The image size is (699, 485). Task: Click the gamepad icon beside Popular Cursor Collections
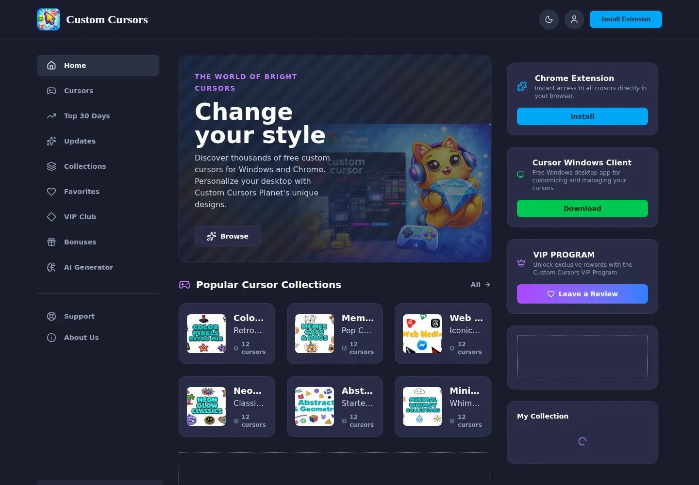click(x=184, y=285)
